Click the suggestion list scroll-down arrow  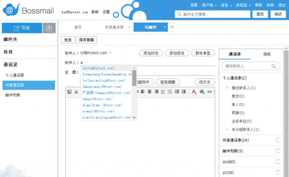(x=135, y=118)
